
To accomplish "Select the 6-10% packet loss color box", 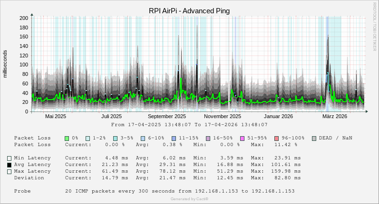I will coord(143,138).
